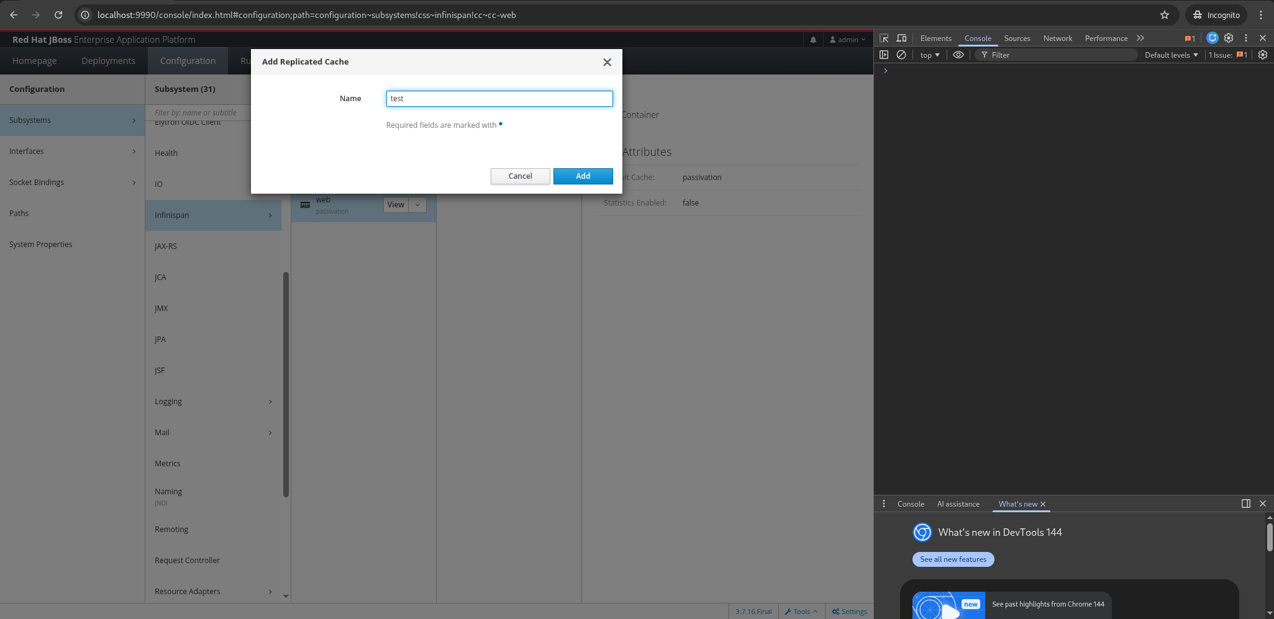The width and height of the screenshot is (1274, 619).
Task: Close the DevTools drawer
Action: (1263, 504)
